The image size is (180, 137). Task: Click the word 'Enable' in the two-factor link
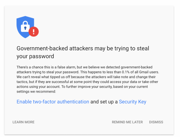click(25, 102)
